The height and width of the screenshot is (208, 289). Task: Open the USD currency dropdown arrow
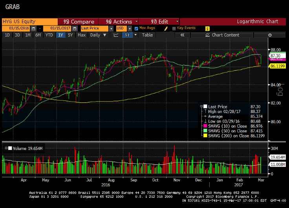click(x=130, y=29)
